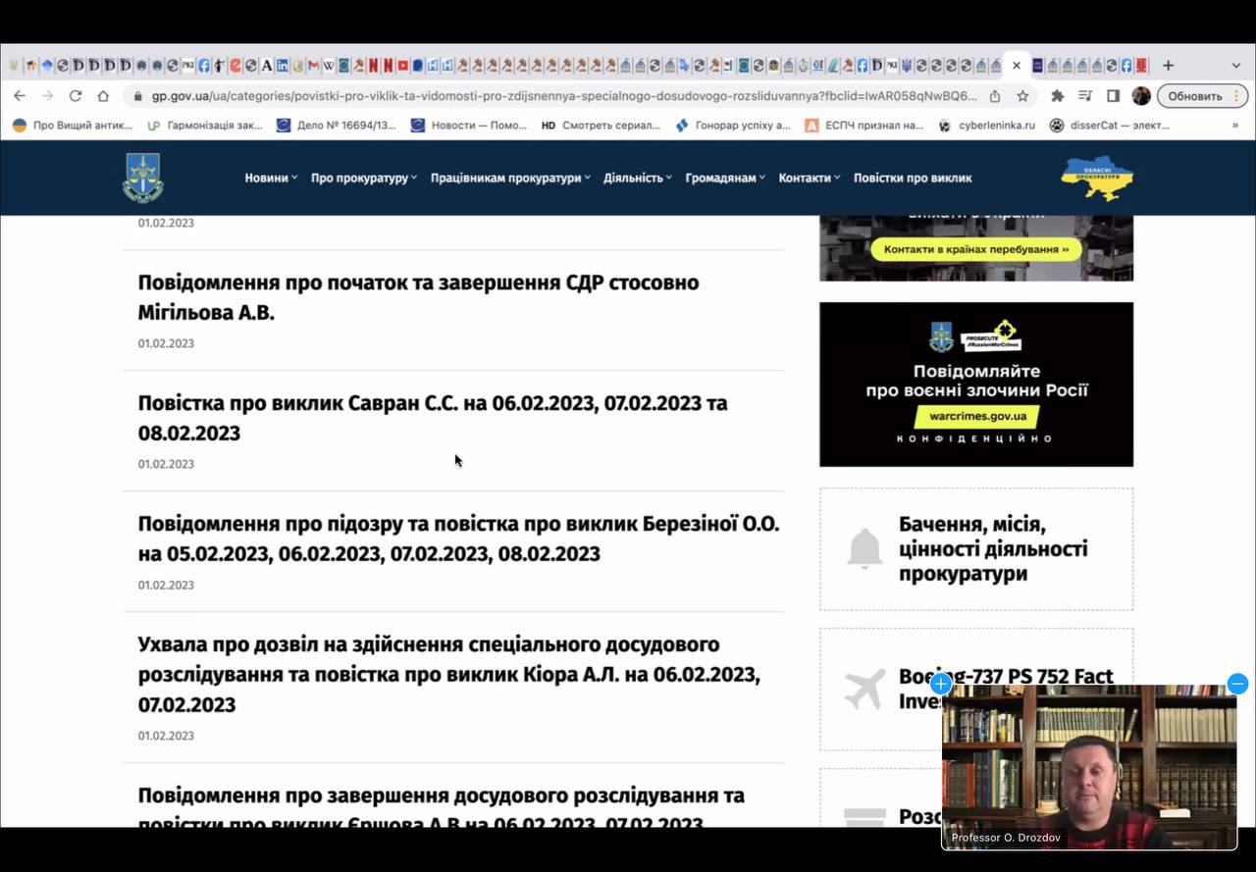
Task: Expand the Новини dropdown menu
Action: tap(271, 178)
